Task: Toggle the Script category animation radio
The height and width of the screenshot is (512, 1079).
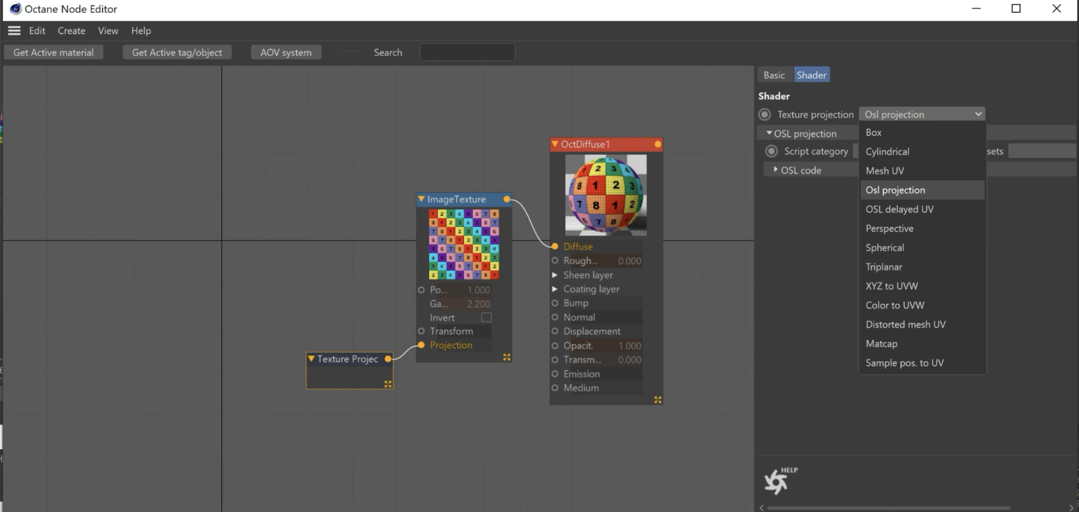Action: 771,151
